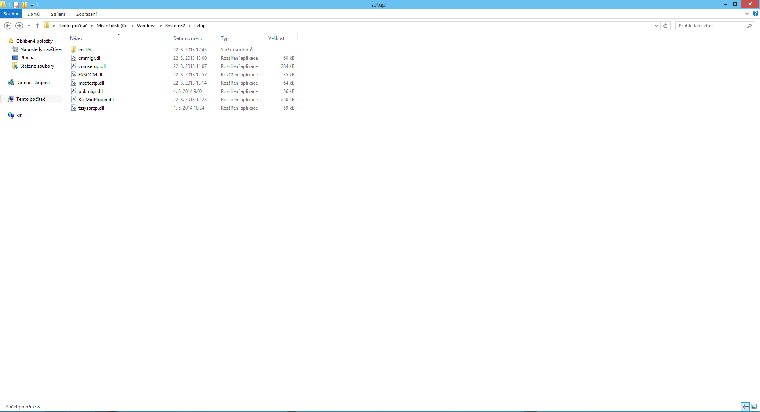
Task: Open Plocha in the navigation pane
Action: (x=27, y=58)
